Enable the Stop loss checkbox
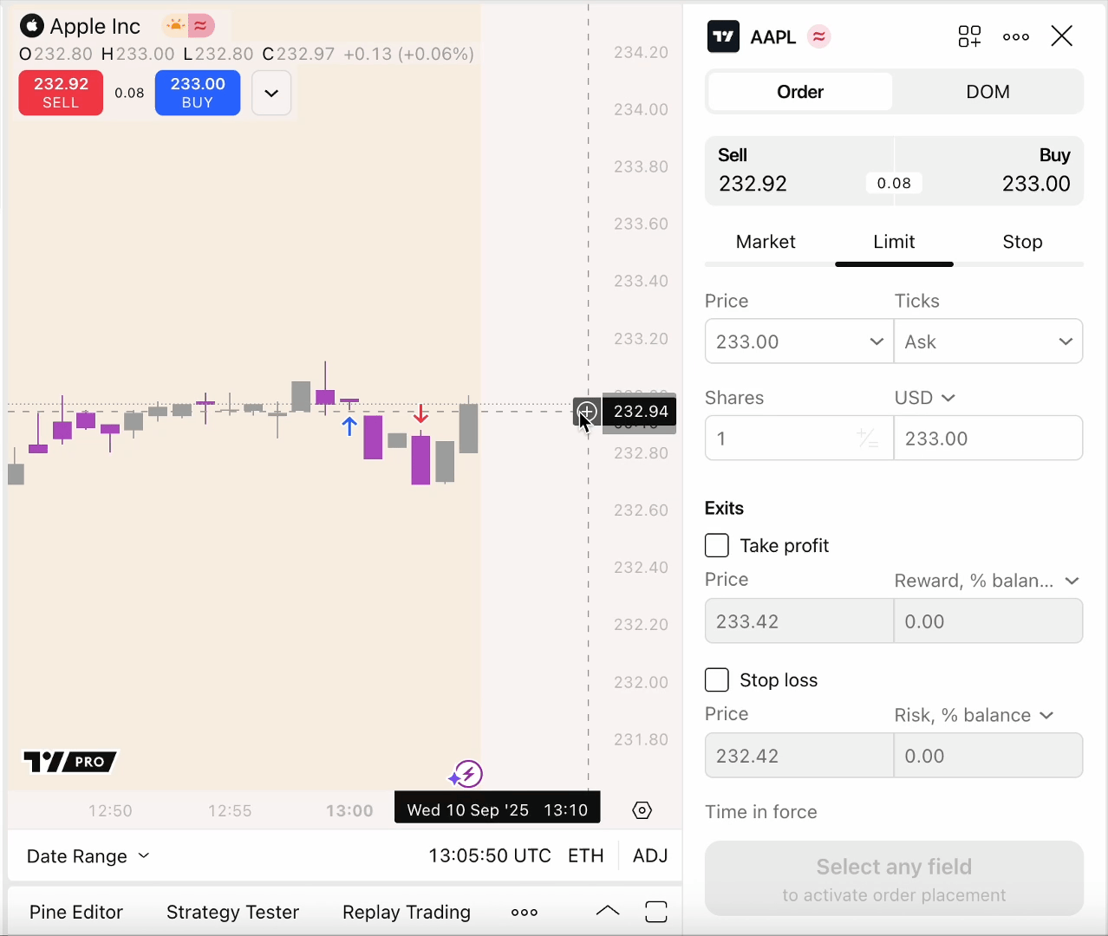Viewport: 1108px width, 936px height. tap(717, 680)
